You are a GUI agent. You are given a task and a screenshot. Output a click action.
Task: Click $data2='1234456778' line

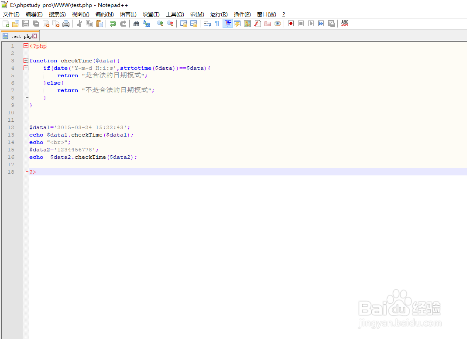coord(64,150)
